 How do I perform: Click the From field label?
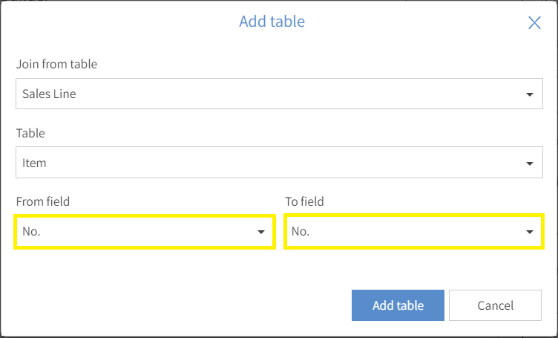pyautogui.click(x=43, y=201)
